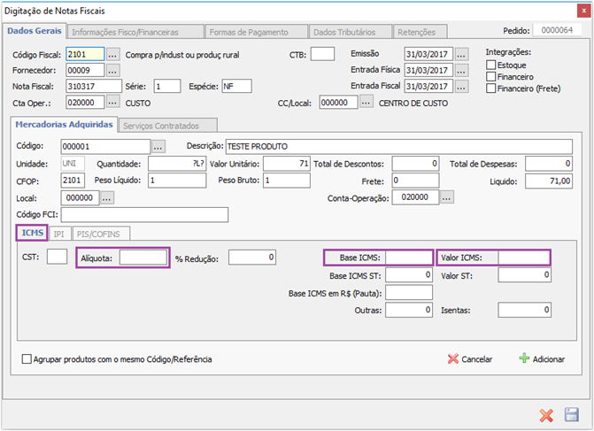Enable Estoque integration checkbox

coord(491,65)
